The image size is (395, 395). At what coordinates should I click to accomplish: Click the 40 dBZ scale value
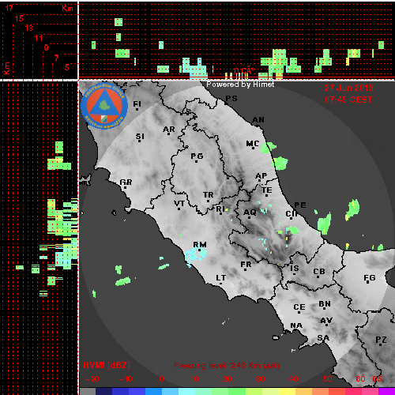(x=293, y=379)
